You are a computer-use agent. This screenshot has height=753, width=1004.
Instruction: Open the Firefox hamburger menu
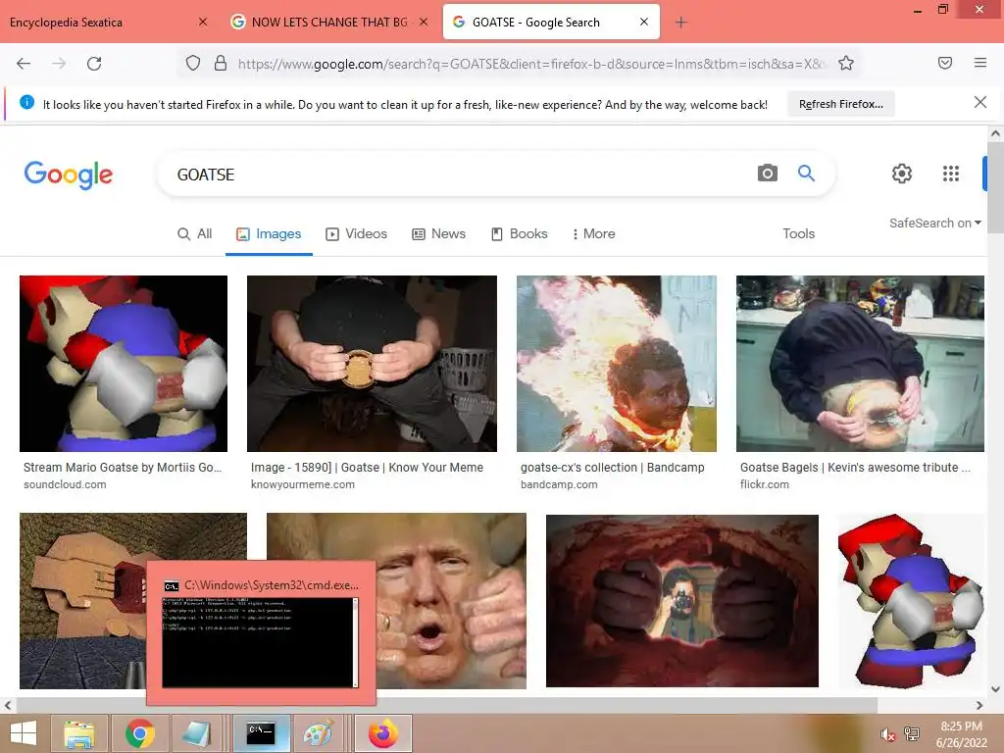(x=980, y=63)
